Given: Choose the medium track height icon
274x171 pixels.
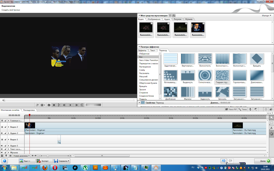Looking at the screenshot, I should [6, 156].
